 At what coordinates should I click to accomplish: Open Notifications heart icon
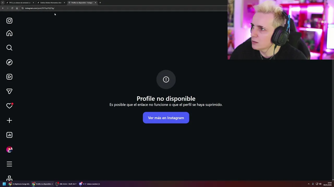pos(9,106)
